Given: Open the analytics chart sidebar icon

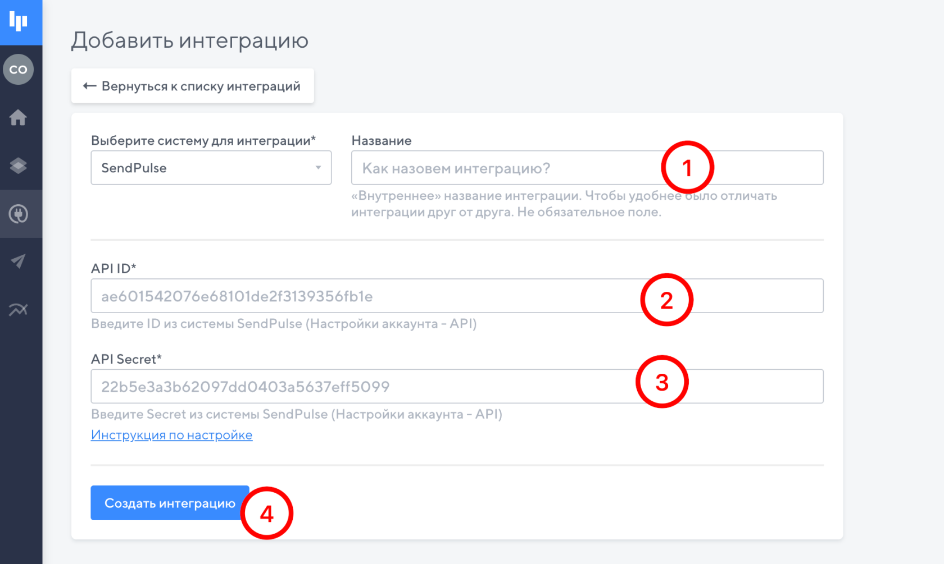Looking at the screenshot, I should click(19, 309).
